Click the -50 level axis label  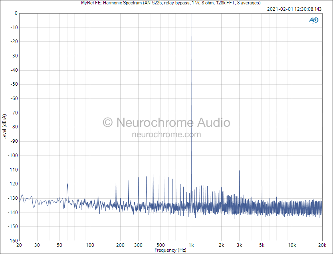[x=14, y=84]
